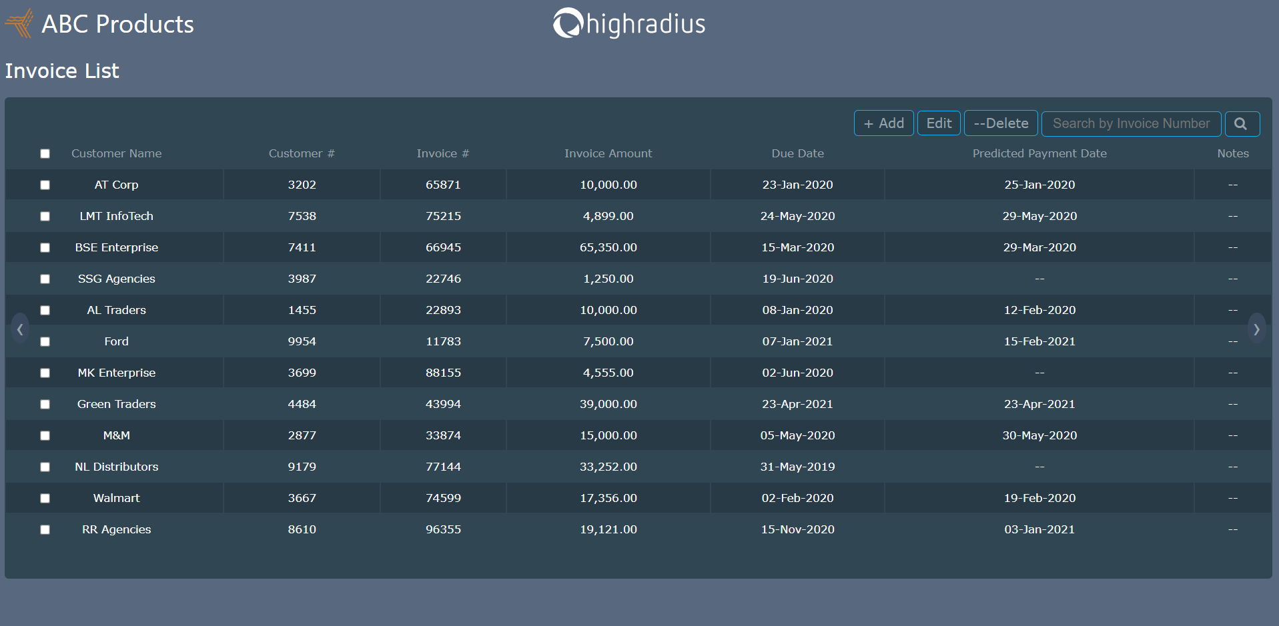Click the M&M customer name
Viewport: 1279px width, 626px height.
[116, 435]
